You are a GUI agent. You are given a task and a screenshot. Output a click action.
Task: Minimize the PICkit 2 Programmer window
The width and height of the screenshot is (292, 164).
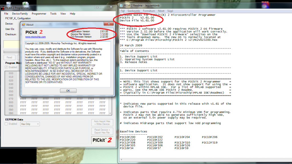point(97,7)
